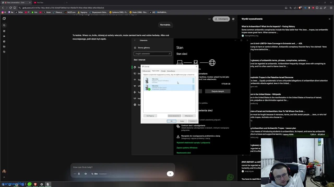The image size is (334, 187).
Task: Click the translate page icon in address bar
Action: click(x=290, y=8)
